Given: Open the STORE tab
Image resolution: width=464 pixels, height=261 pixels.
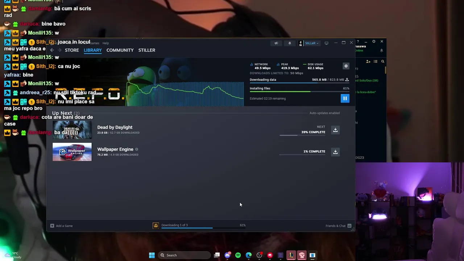Looking at the screenshot, I should click(x=72, y=50).
